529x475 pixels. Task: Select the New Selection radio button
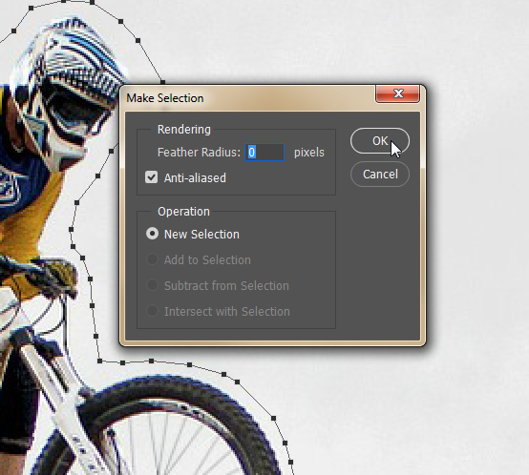(x=152, y=234)
